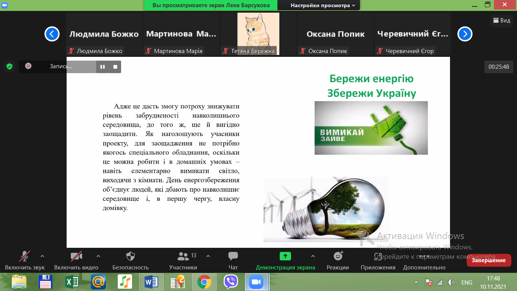The height and width of the screenshot is (291, 517).
Task: Open the maps app in taskbar
Action: click(x=178, y=282)
